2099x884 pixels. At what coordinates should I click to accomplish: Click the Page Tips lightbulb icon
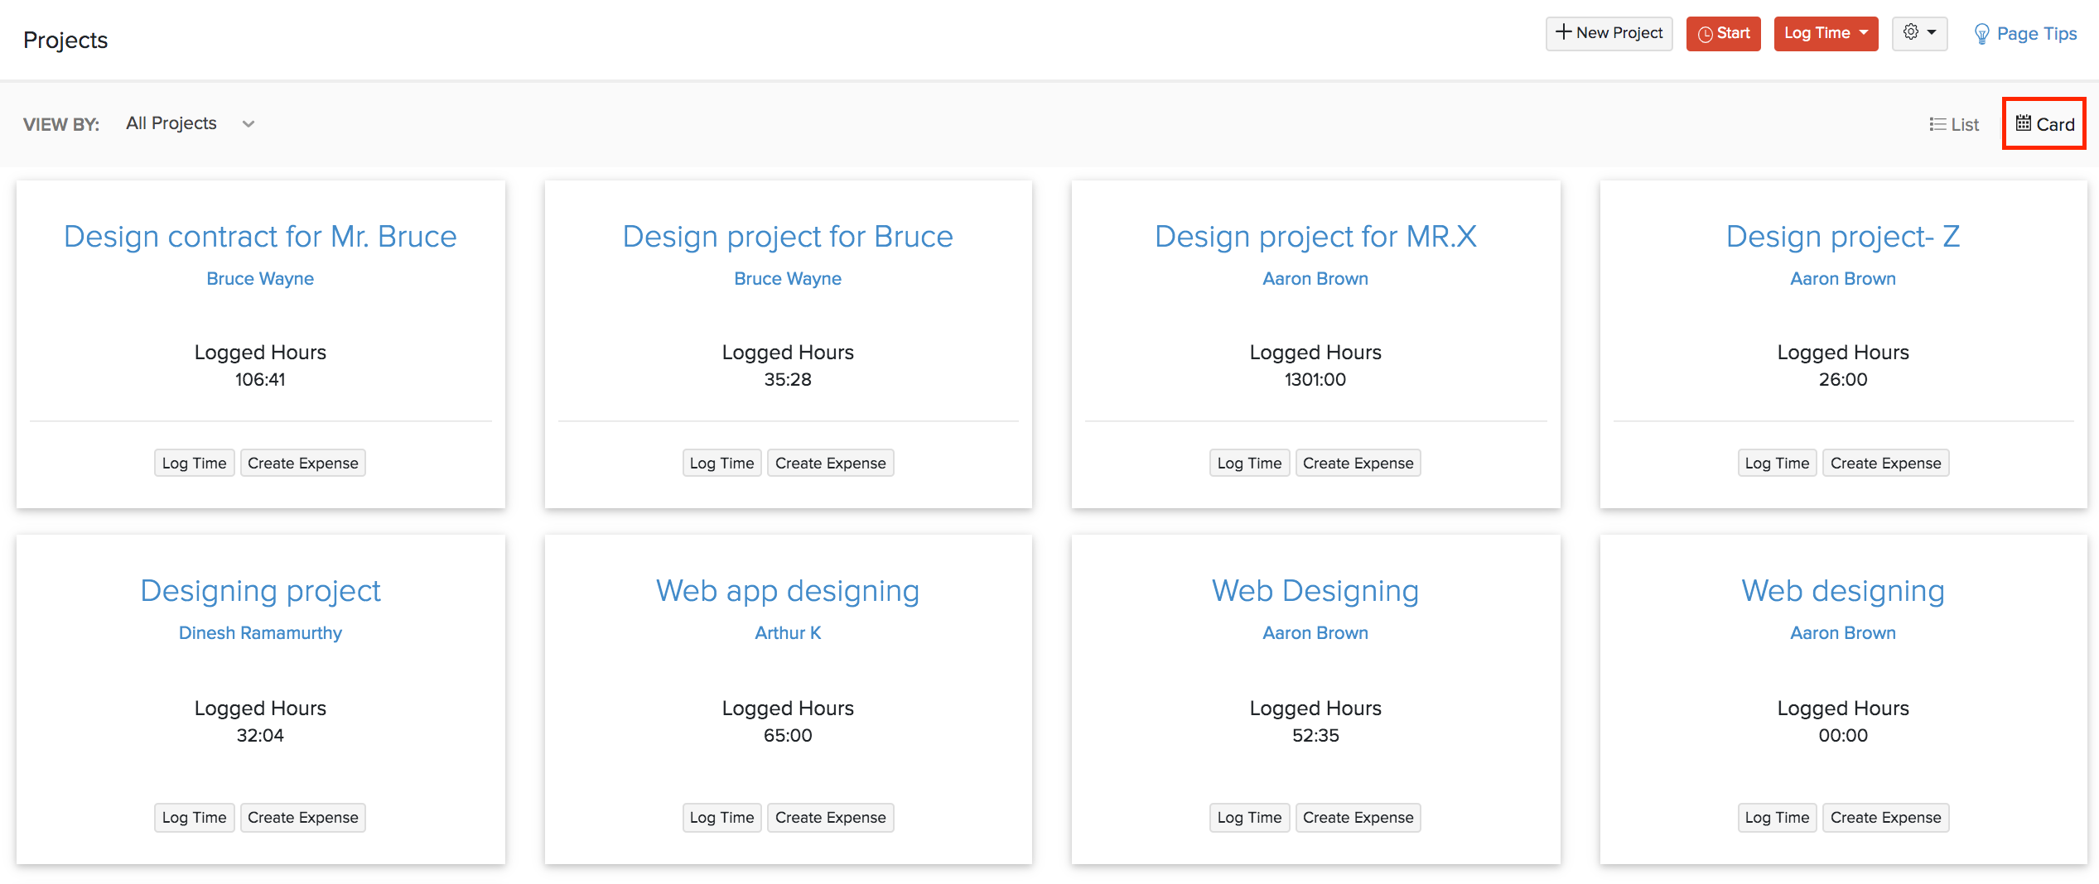point(1981,33)
